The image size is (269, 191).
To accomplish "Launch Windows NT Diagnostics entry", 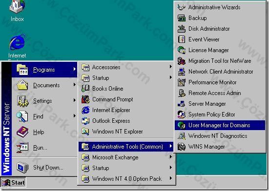I will pyautogui.click(x=220, y=136).
